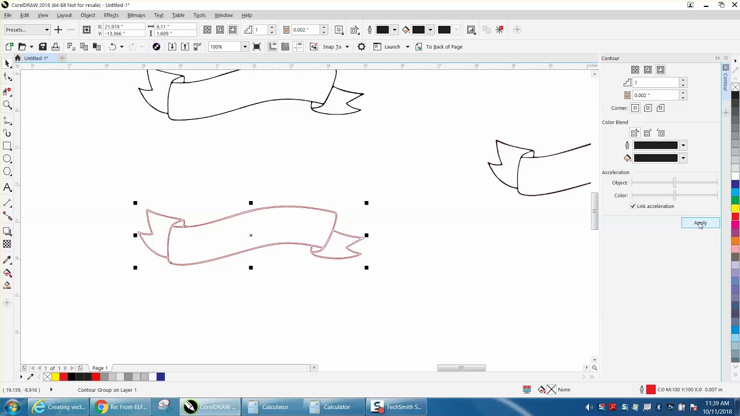Select the Text tool

pos(8,187)
